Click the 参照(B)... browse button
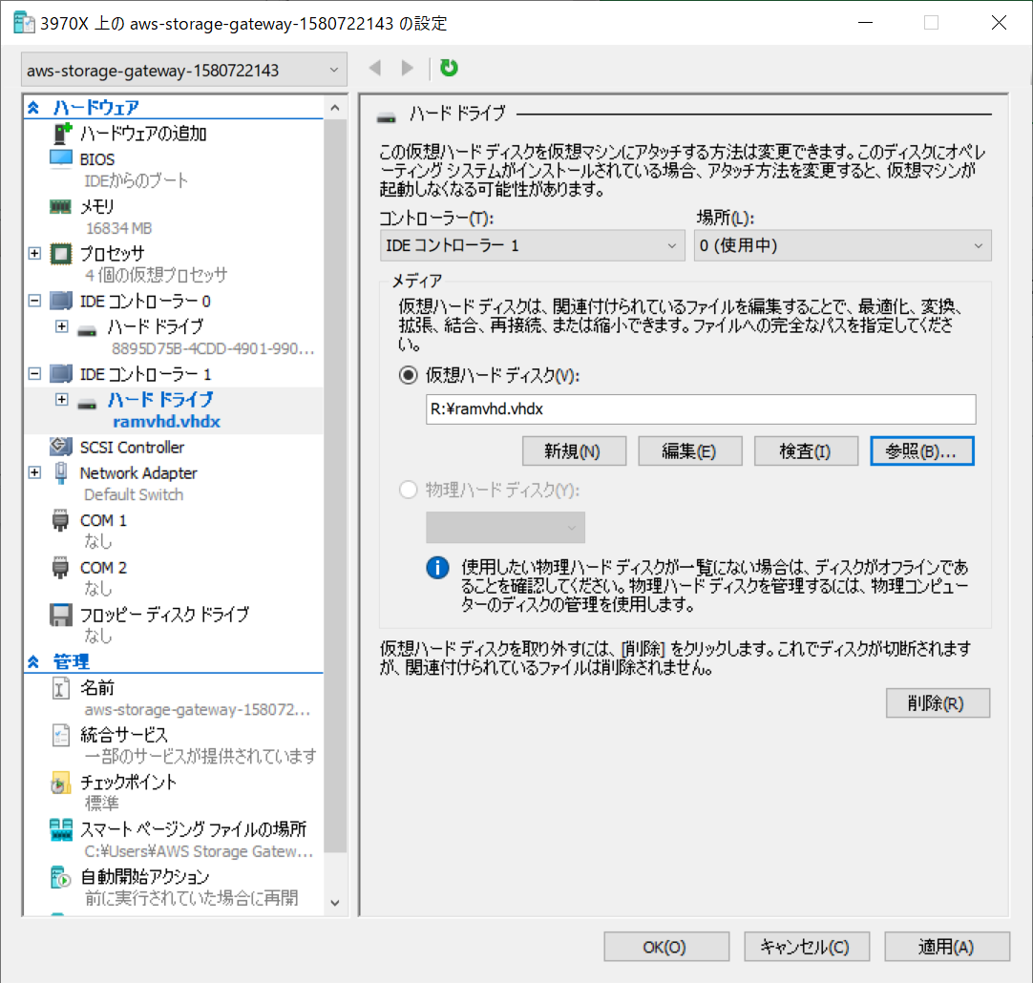The width and height of the screenshot is (1033, 983). pos(921,451)
